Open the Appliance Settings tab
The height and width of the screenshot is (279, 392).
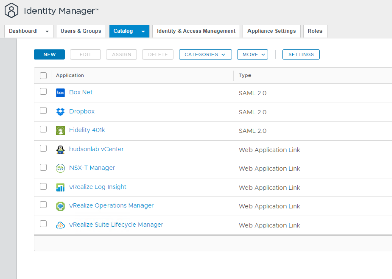(x=271, y=31)
